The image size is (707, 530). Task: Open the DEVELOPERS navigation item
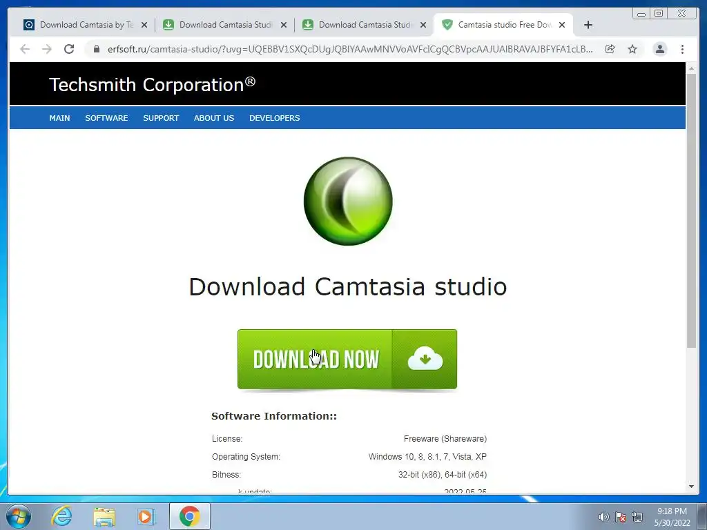tap(275, 118)
